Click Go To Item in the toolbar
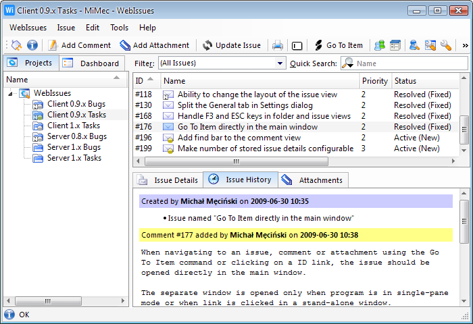This screenshot has width=473, height=324. pyautogui.click(x=339, y=45)
